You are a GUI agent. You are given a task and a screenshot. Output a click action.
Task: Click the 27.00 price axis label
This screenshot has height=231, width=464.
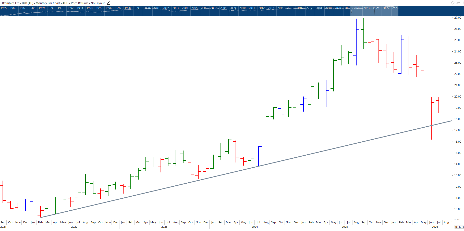(458, 18)
